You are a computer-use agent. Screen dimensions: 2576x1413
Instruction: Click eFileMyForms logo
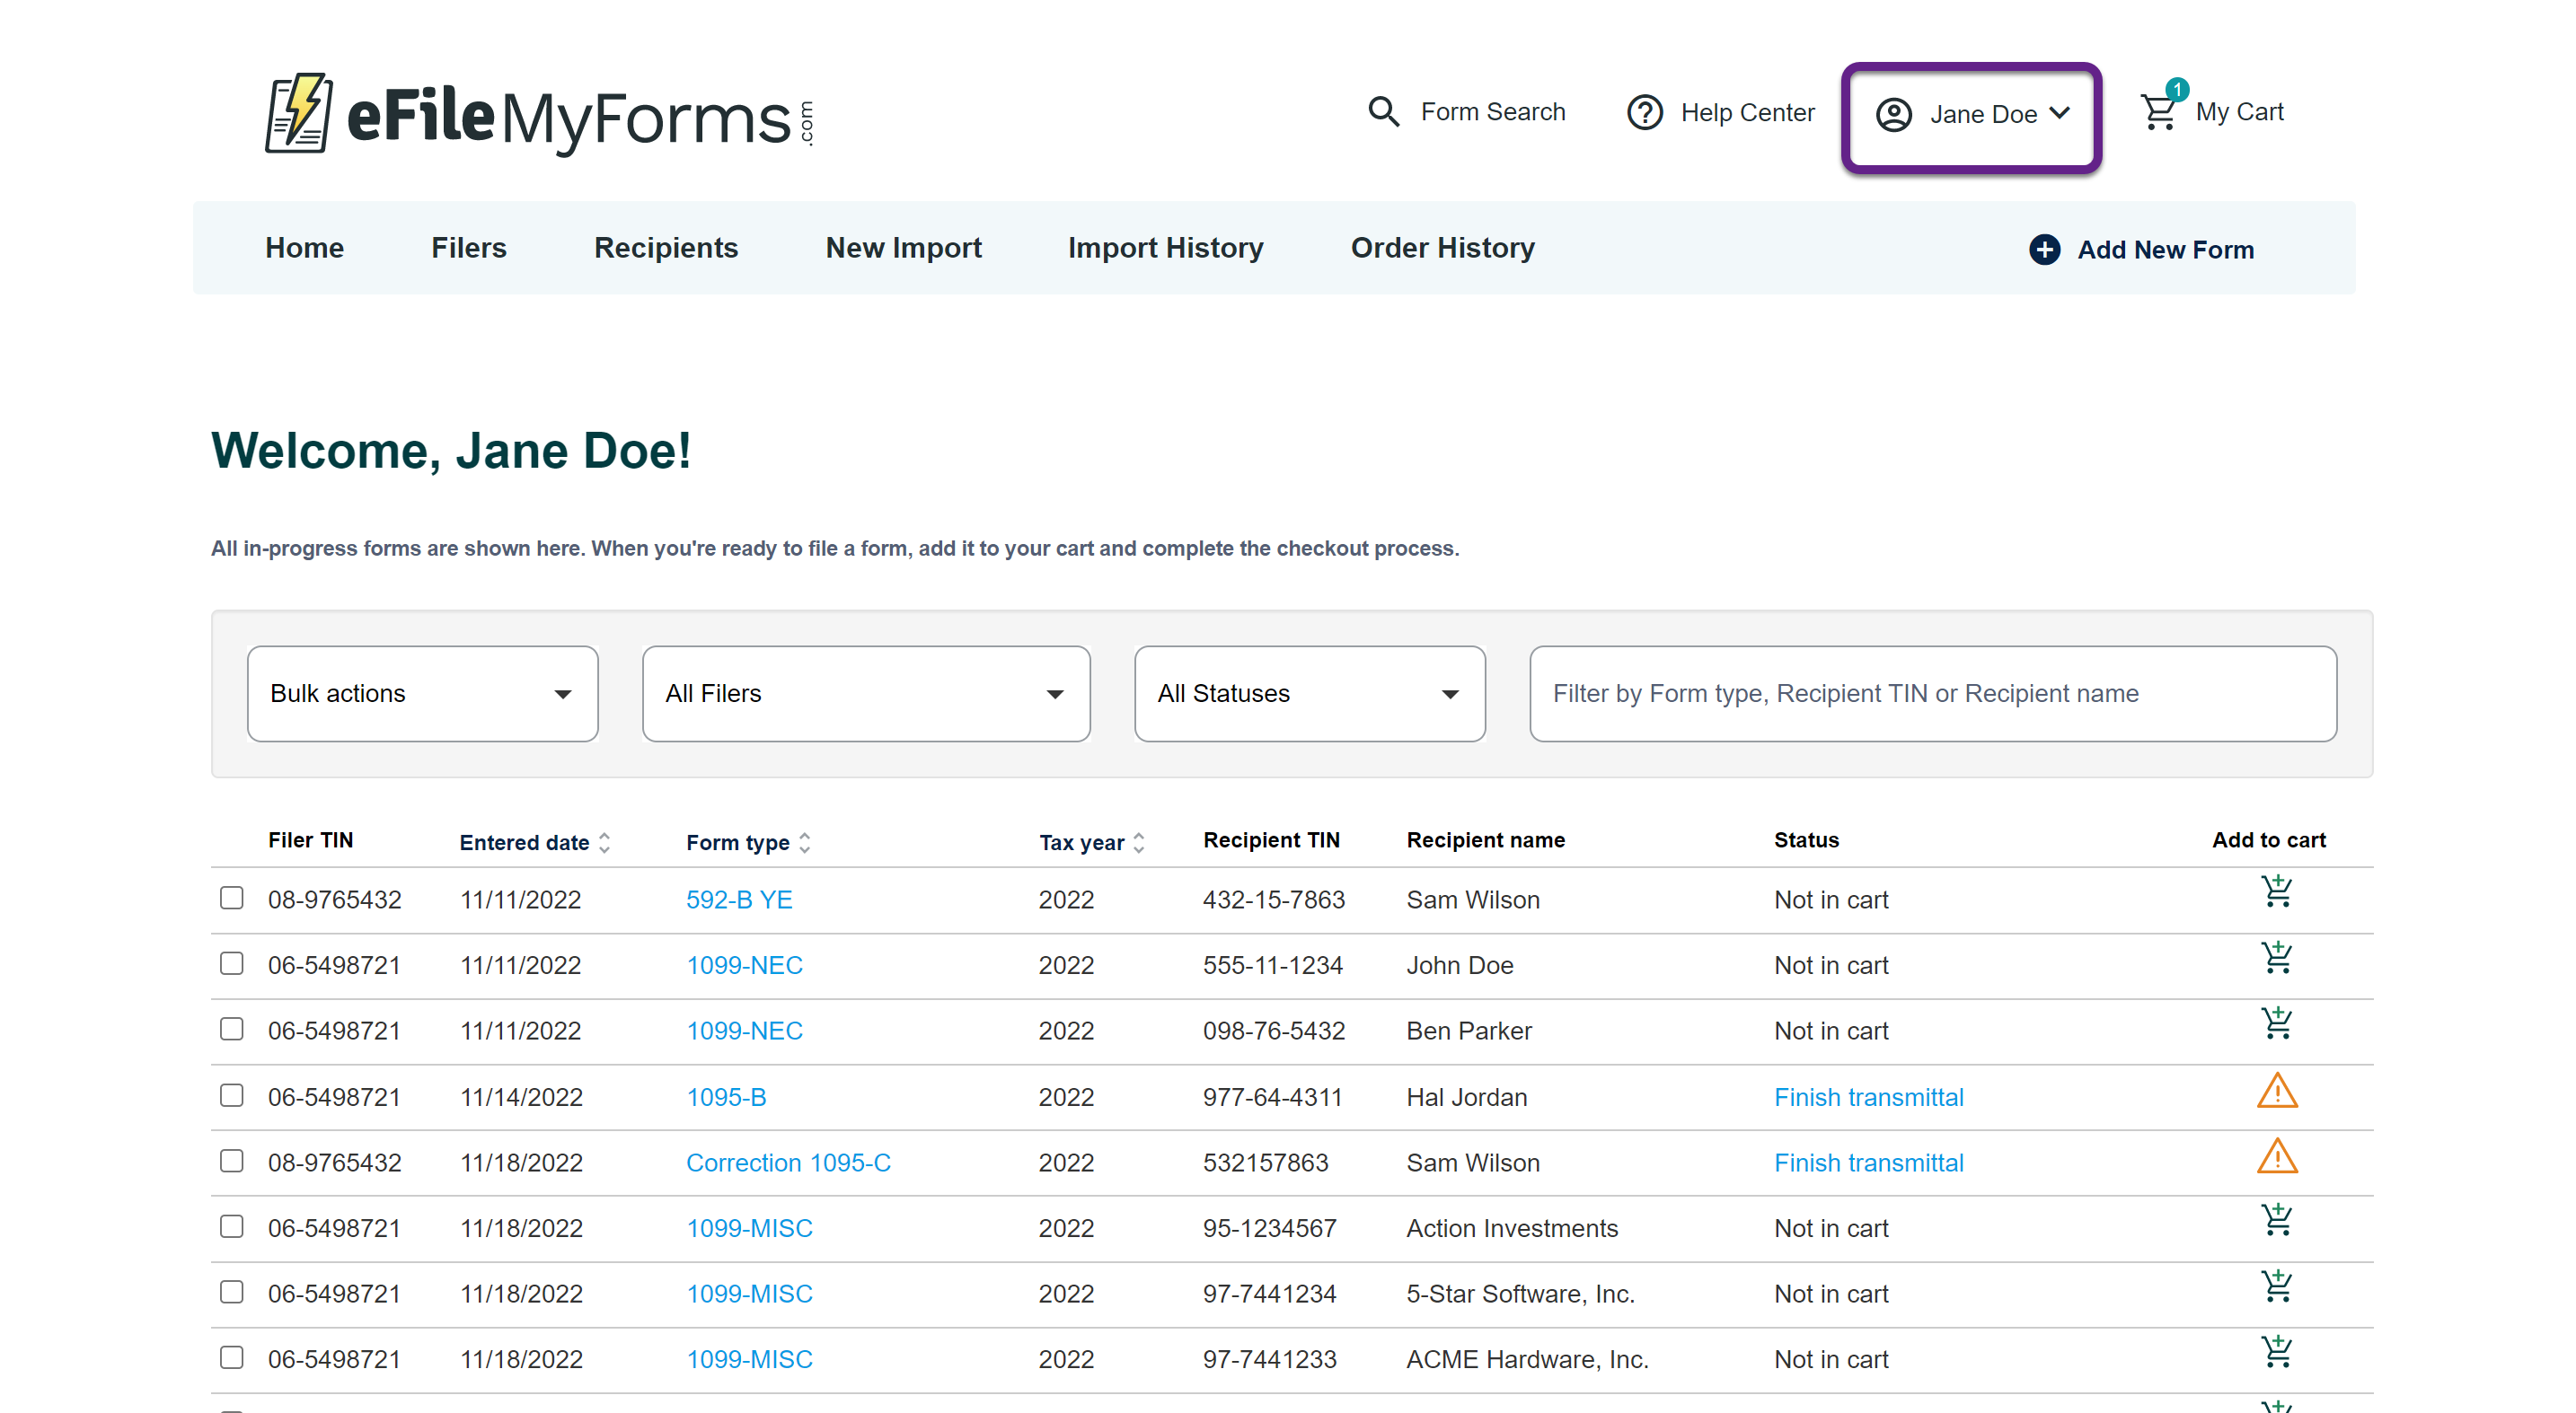539,115
